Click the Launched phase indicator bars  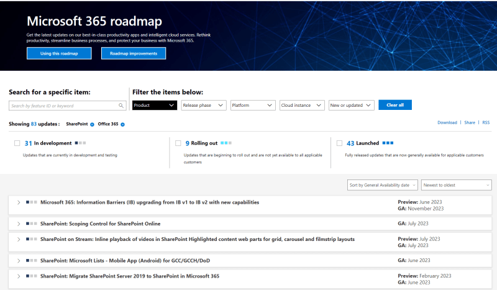[388, 143]
